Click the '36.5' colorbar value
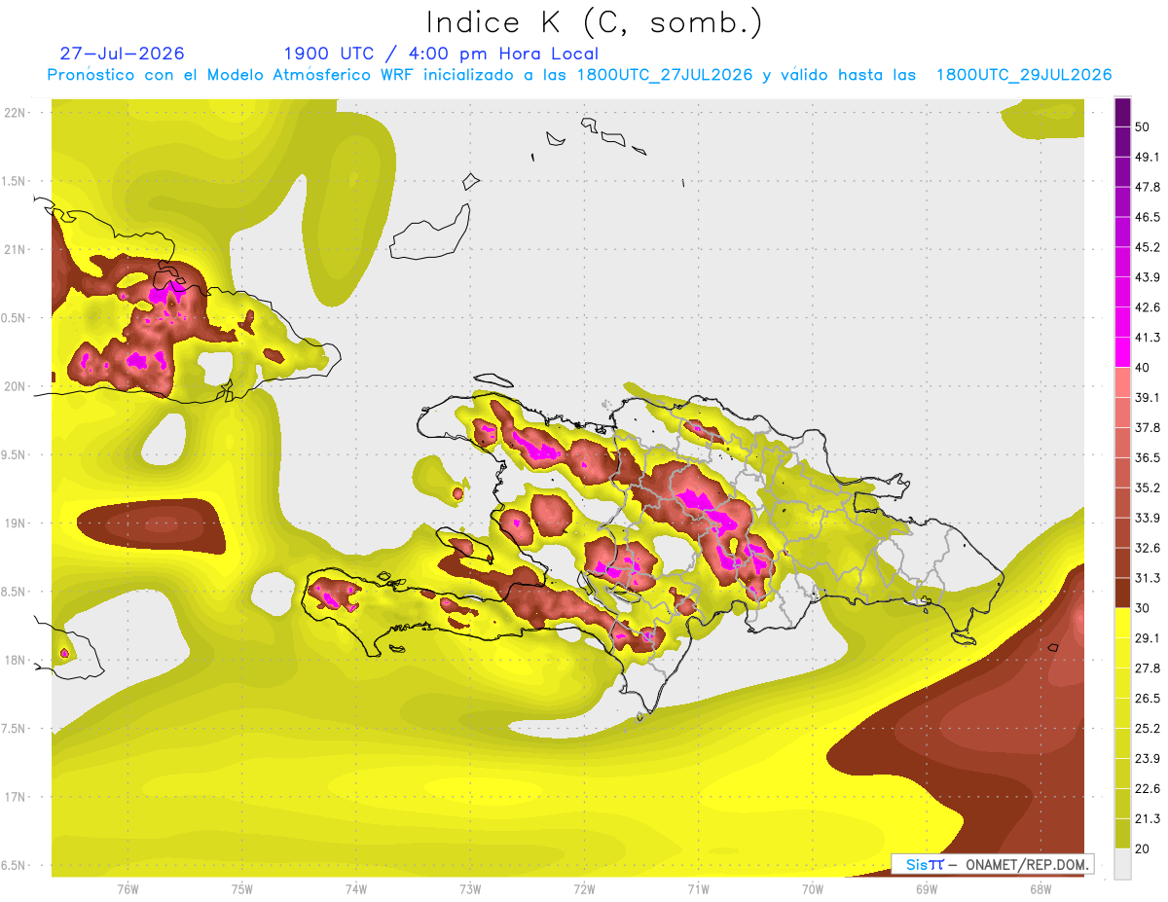The width and height of the screenshot is (1168, 902). (x=1148, y=457)
